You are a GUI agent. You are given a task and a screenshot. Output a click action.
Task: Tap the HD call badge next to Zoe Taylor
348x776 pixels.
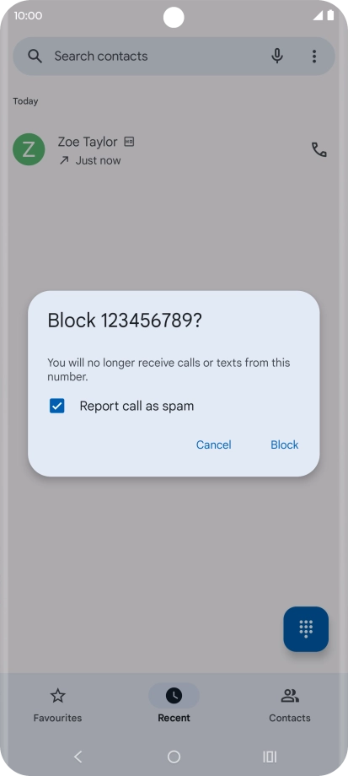pos(129,142)
